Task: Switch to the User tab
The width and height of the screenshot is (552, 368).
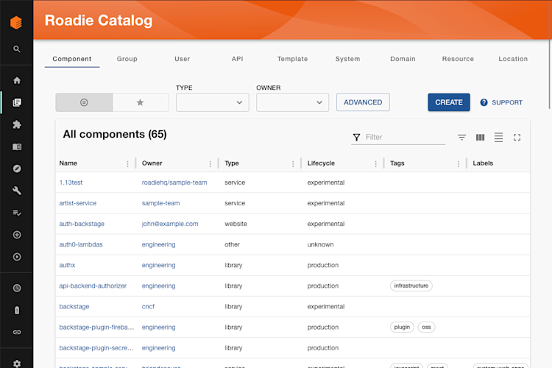Action: pyautogui.click(x=183, y=59)
